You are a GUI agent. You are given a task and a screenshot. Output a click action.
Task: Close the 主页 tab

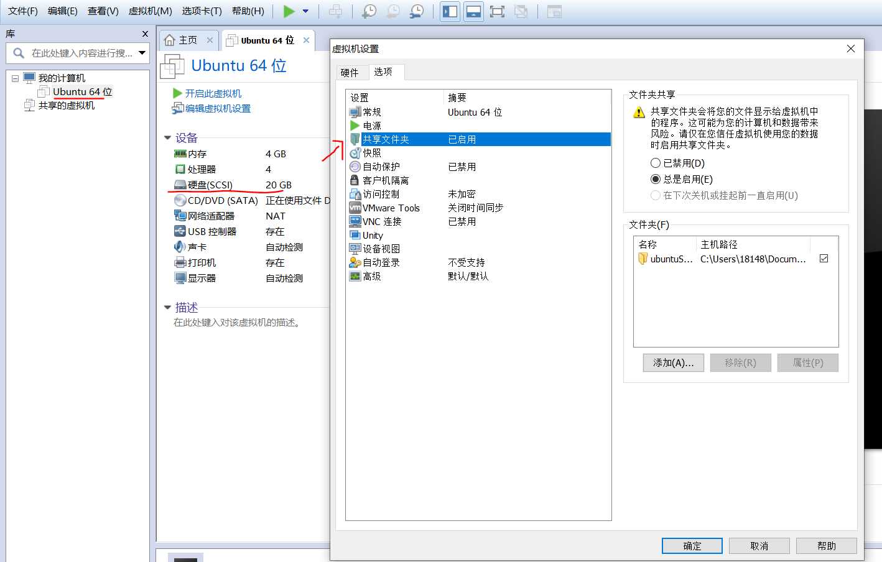[x=210, y=40]
